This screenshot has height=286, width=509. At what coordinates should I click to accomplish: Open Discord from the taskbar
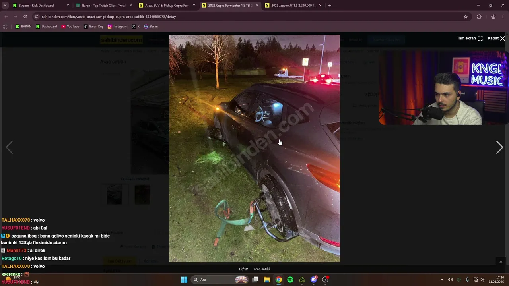pyautogui.click(x=314, y=280)
